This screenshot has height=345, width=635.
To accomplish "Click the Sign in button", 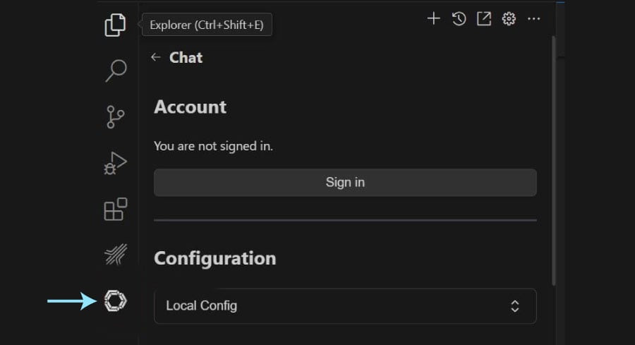I will pos(345,183).
